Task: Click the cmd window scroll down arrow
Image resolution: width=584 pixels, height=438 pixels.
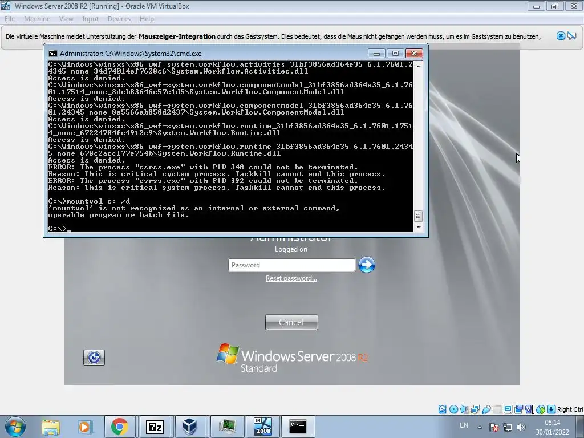Action: (419, 227)
